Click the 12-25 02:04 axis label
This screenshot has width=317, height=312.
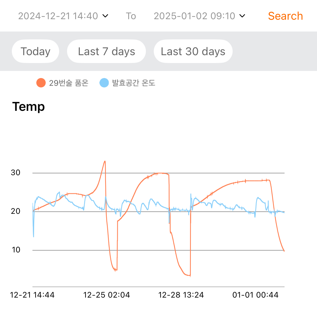click(x=107, y=295)
